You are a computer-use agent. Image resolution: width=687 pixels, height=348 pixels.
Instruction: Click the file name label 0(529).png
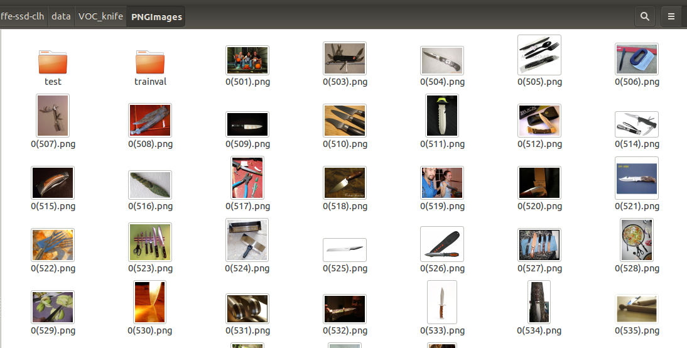pos(53,331)
